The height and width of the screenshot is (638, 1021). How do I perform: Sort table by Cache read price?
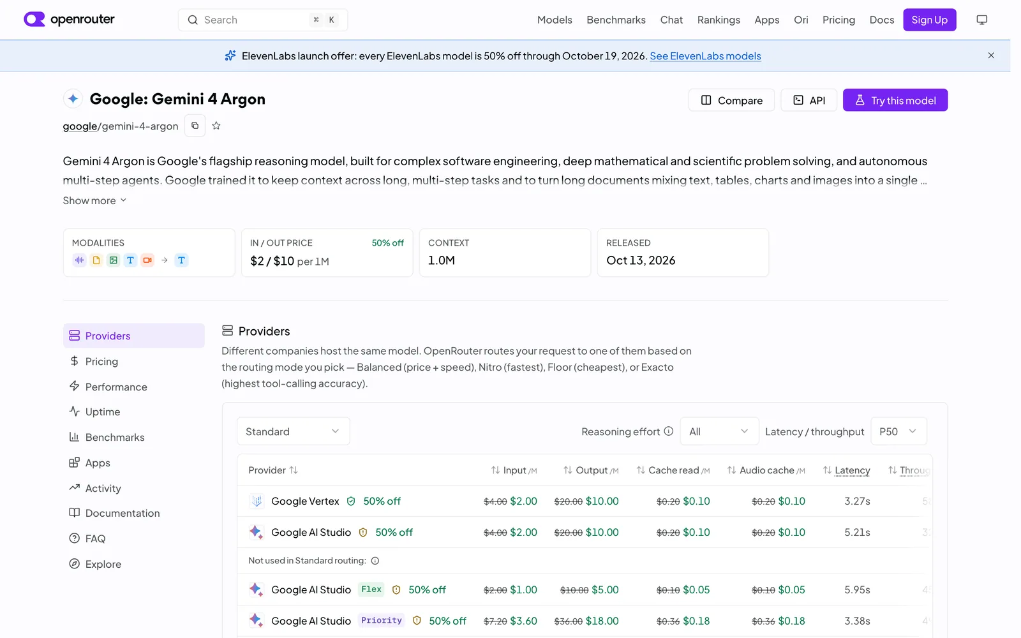pos(673,470)
